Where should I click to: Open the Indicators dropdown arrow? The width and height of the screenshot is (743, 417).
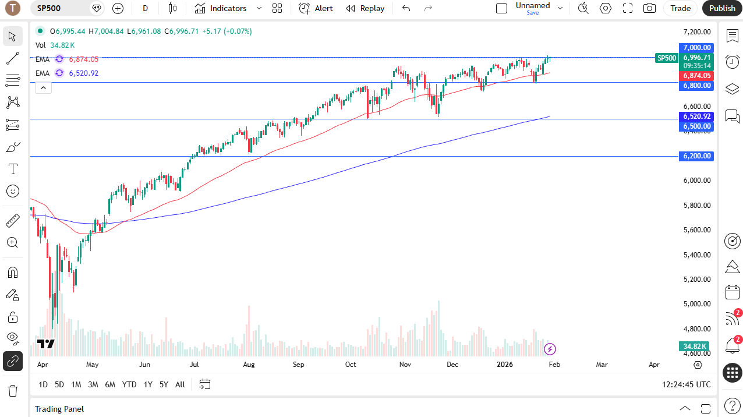click(x=258, y=8)
